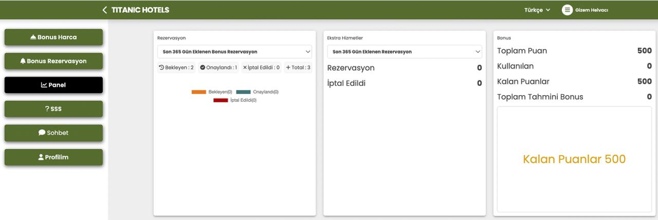Go to the SSS page
The width and height of the screenshot is (658, 220).
[x=53, y=108]
